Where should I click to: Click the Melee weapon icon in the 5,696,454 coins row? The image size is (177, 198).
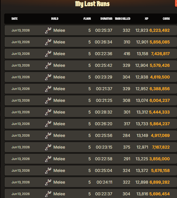(48, 194)
